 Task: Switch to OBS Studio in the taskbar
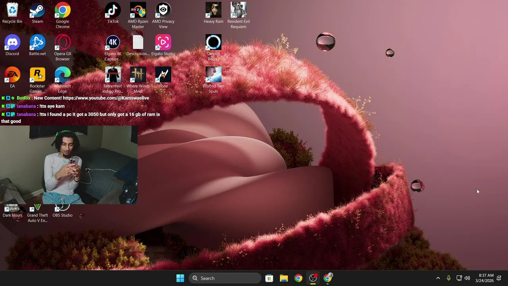click(313, 278)
